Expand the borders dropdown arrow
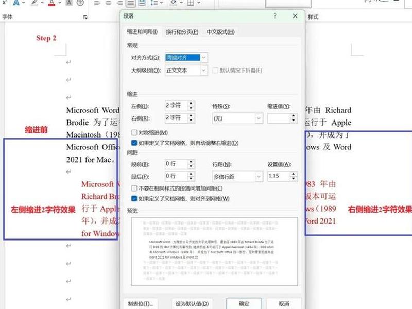This screenshot has height=309, width=412. [199, 3]
